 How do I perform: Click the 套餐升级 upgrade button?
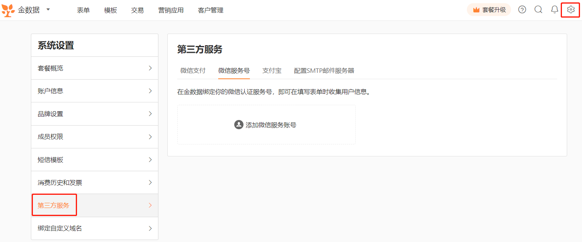tap(489, 10)
